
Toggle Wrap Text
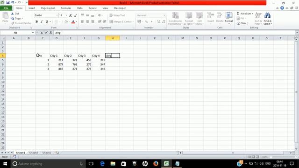point(117,15)
